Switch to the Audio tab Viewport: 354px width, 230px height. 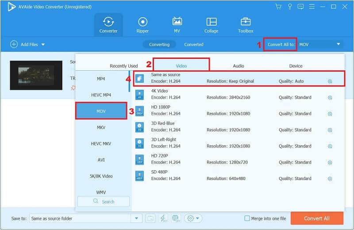click(x=239, y=66)
